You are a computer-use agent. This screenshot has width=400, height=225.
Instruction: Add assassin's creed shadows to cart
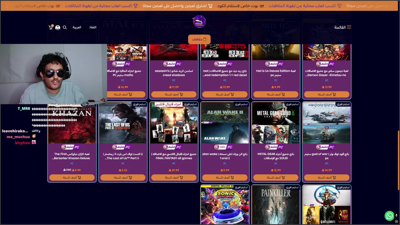pyautogui.click(x=174, y=94)
